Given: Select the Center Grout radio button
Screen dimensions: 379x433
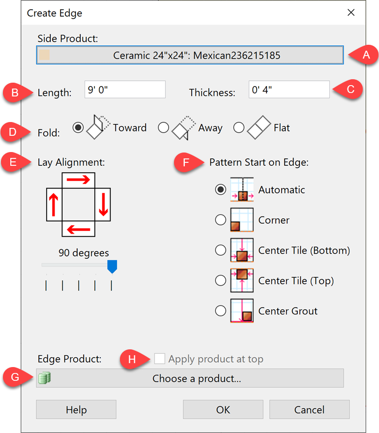Looking at the screenshot, I should click(x=220, y=310).
